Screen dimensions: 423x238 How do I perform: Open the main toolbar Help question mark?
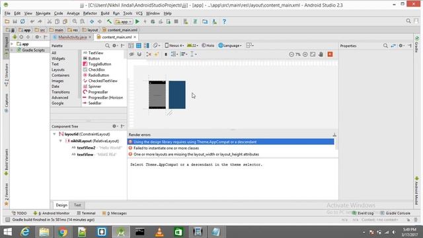pyautogui.click(x=224, y=22)
